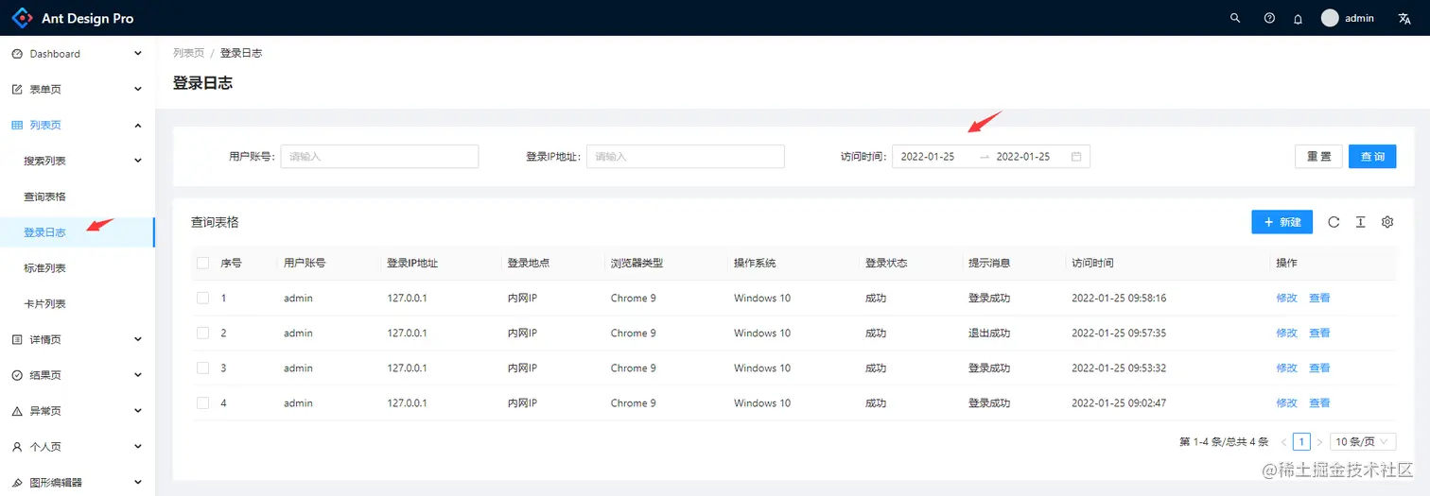This screenshot has width=1430, height=496.
Task: Expand the 异常页 menu
Action: coord(78,411)
